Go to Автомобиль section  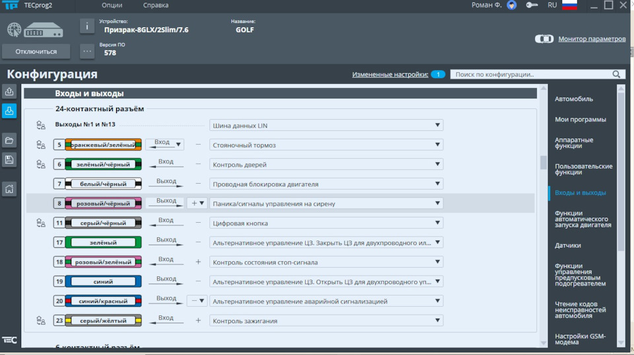574,99
